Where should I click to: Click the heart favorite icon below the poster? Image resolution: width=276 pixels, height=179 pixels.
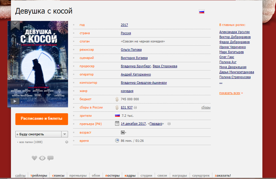(x=34, y=158)
